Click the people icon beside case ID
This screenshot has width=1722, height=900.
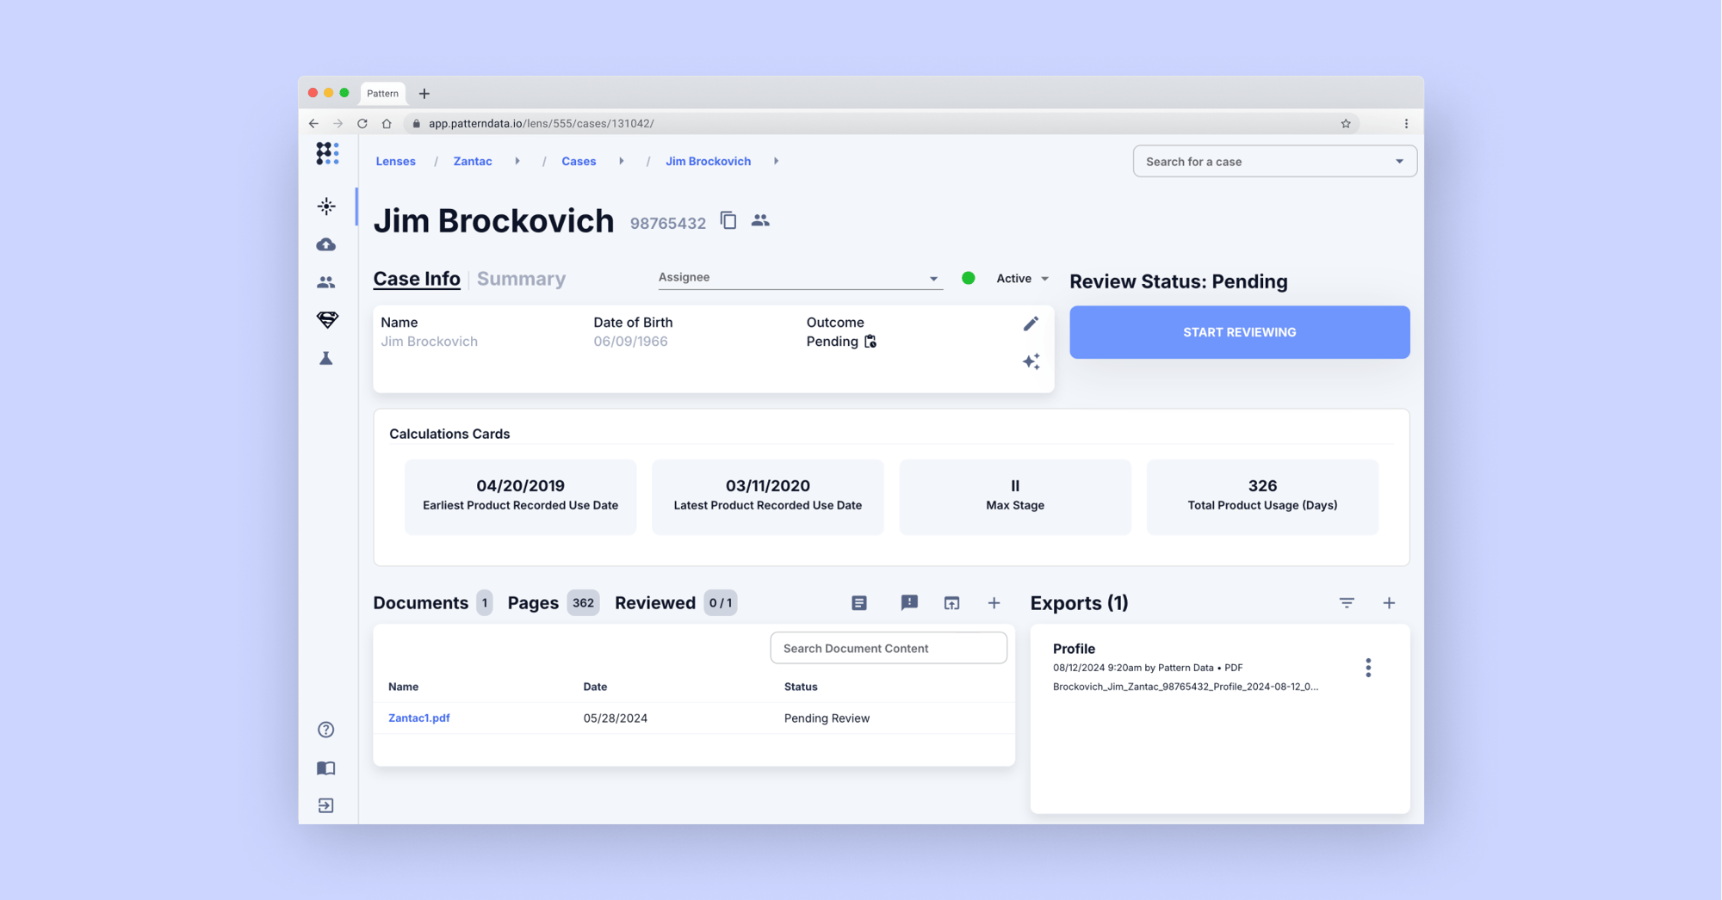pos(760,221)
